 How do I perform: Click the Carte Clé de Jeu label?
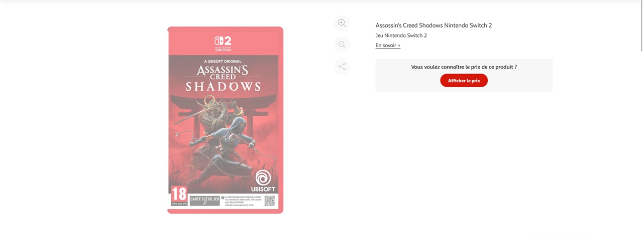pos(204,200)
